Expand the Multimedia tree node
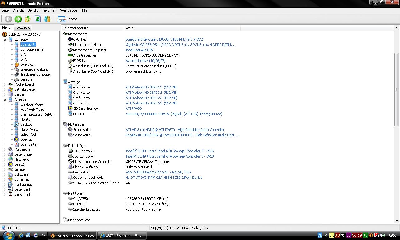The width and height of the screenshot is (400, 240). 5,149
